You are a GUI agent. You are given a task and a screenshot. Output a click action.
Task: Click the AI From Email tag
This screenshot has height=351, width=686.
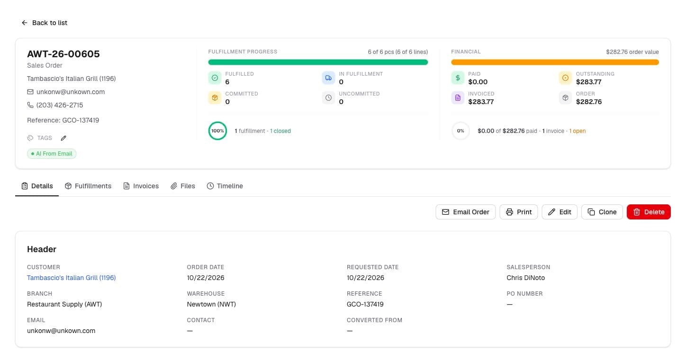pos(52,154)
